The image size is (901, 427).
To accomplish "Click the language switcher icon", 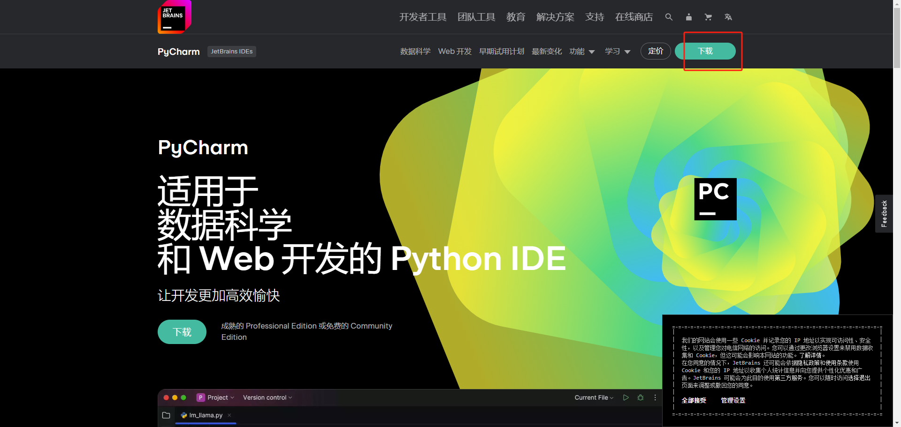I will tap(728, 17).
